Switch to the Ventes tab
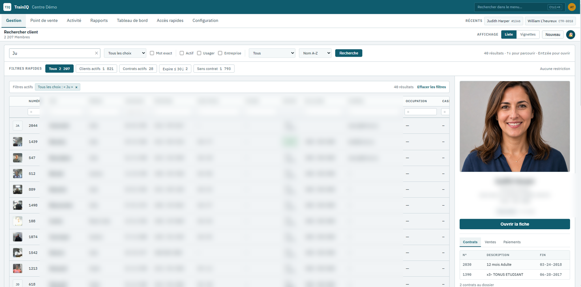Image resolution: width=581 pixels, height=287 pixels. tap(490, 242)
